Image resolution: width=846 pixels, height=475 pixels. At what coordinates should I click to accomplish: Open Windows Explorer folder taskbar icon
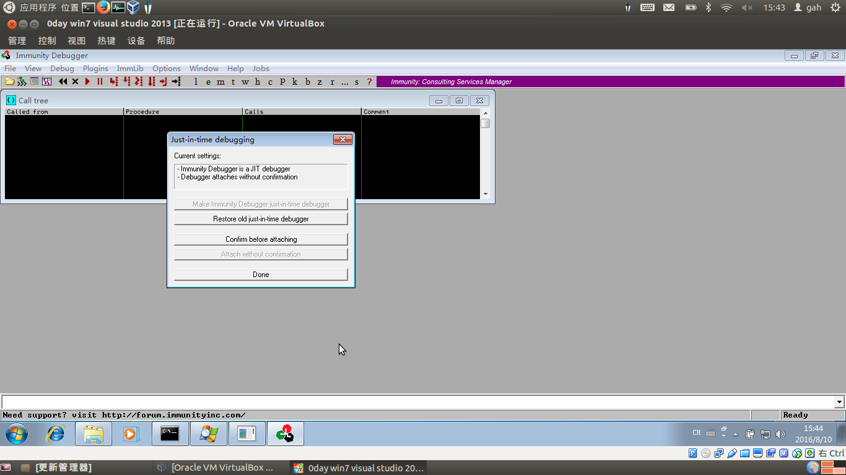[94, 434]
